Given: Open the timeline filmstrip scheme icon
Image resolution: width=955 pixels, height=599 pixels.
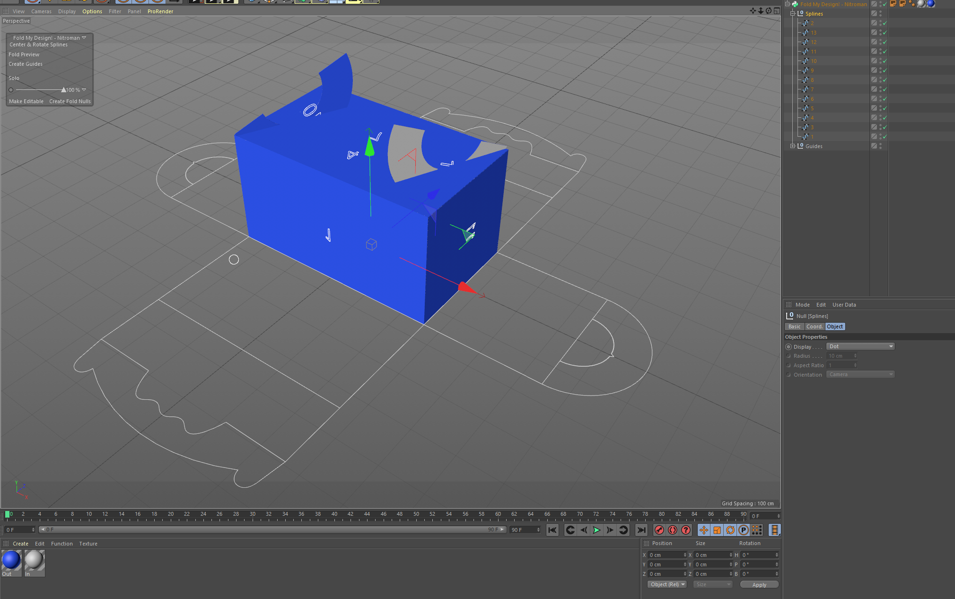Looking at the screenshot, I should [x=774, y=530].
